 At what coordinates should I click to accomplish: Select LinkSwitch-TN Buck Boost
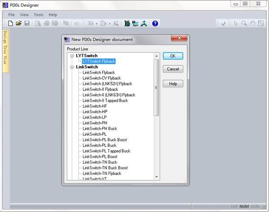105,168
